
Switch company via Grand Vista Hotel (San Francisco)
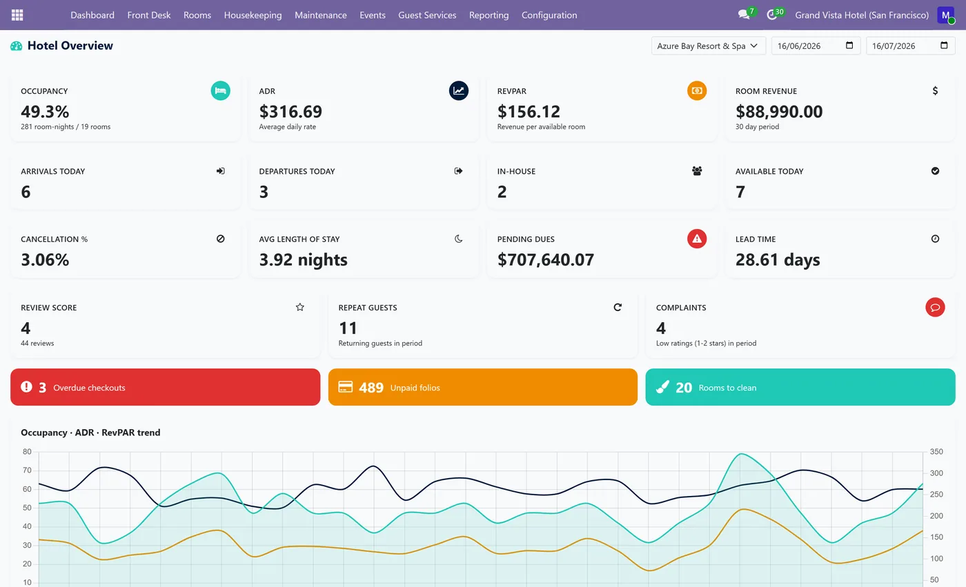click(862, 14)
